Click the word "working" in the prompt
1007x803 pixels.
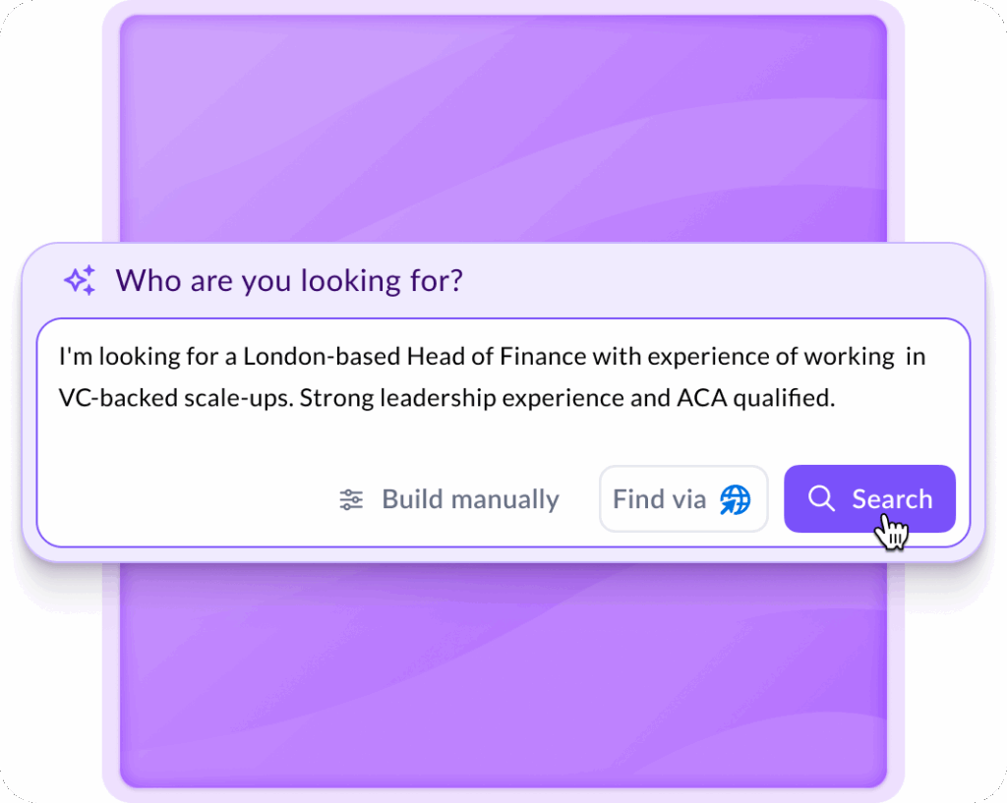(x=844, y=357)
